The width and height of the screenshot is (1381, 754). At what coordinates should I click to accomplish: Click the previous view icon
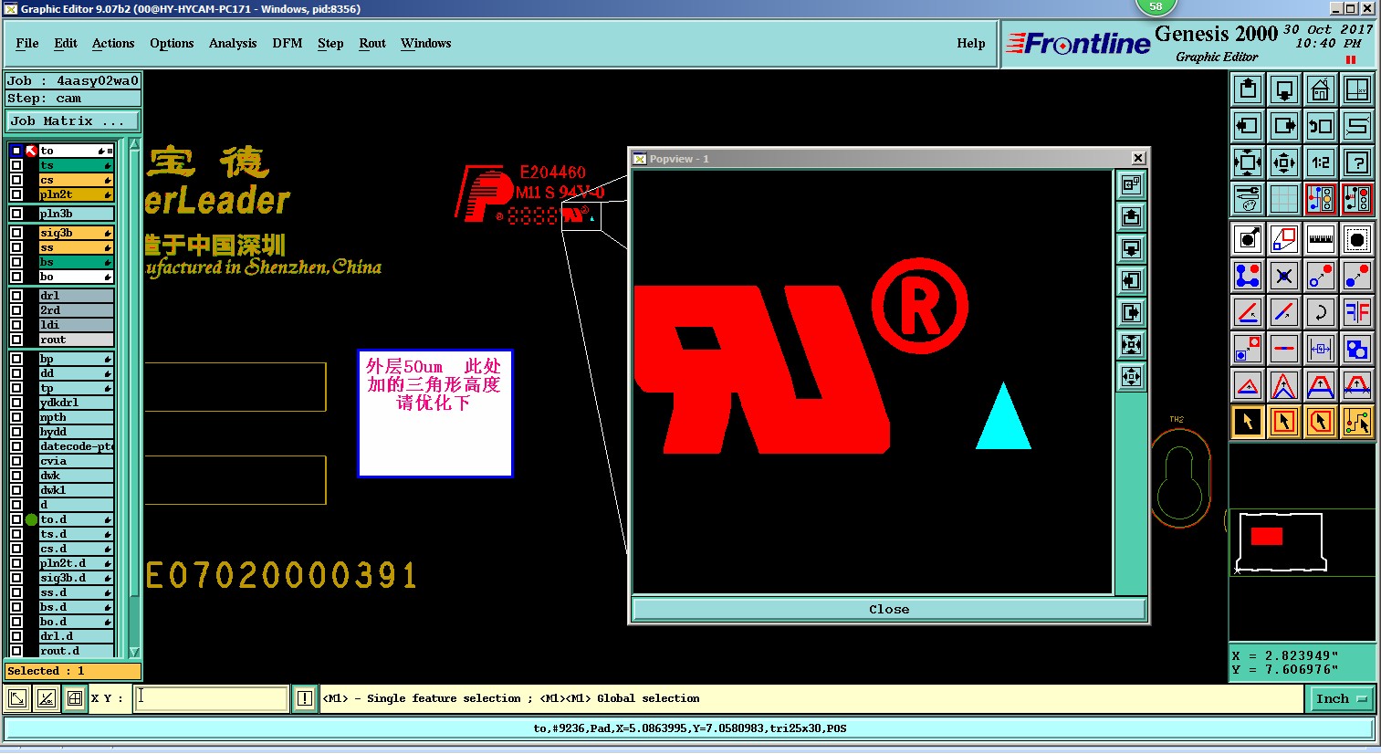pos(1321,126)
